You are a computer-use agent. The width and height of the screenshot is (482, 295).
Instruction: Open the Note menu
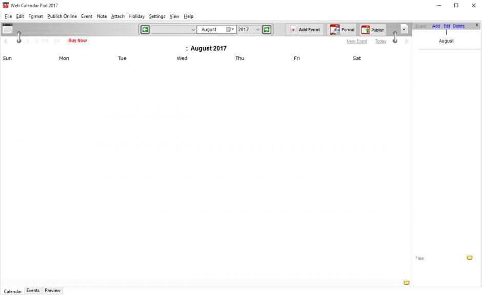[102, 16]
